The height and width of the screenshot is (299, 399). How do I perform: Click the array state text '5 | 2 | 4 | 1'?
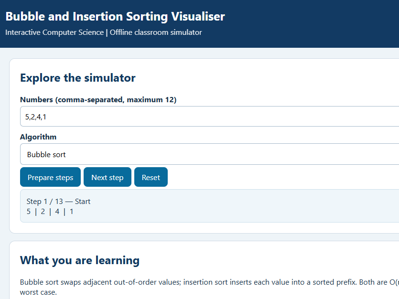click(50, 212)
